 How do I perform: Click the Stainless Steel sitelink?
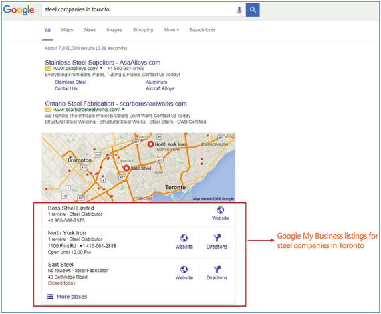(70, 82)
